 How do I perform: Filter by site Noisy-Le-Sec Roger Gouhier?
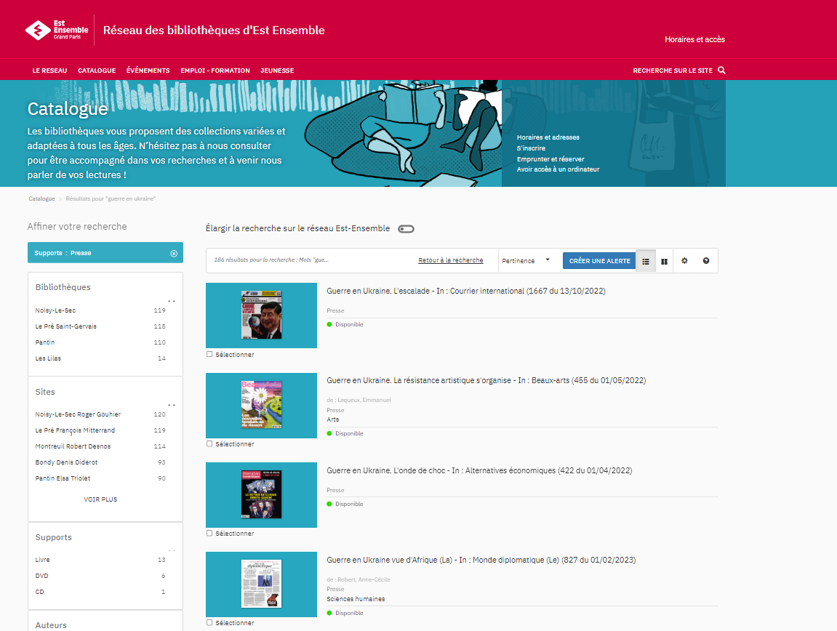click(x=78, y=414)
